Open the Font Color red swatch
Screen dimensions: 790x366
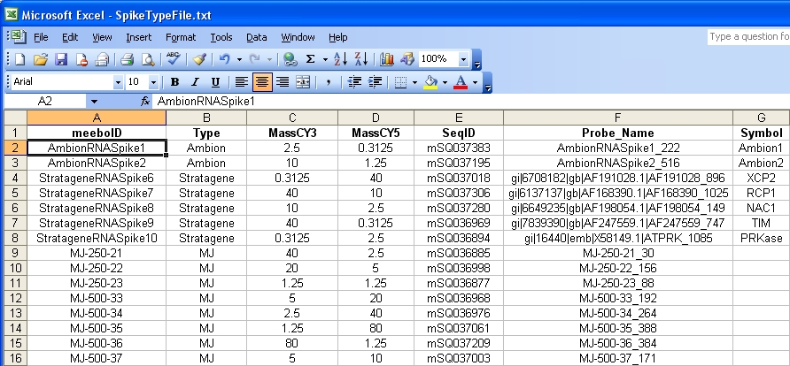(460, 82)
